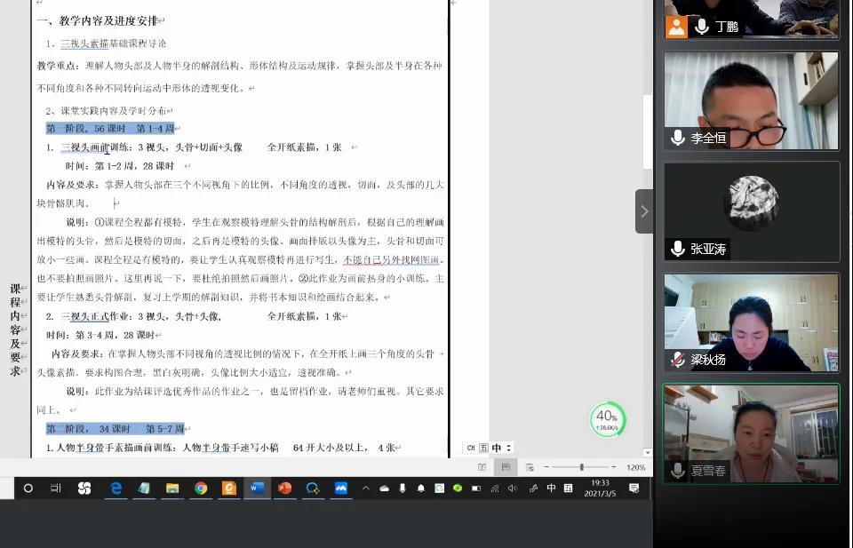Select 夏雪春's video thumbnail

coord(751,433)
